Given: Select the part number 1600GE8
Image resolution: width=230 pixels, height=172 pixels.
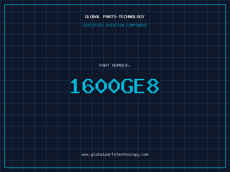Looking at the screenshot, I should 115,86.
